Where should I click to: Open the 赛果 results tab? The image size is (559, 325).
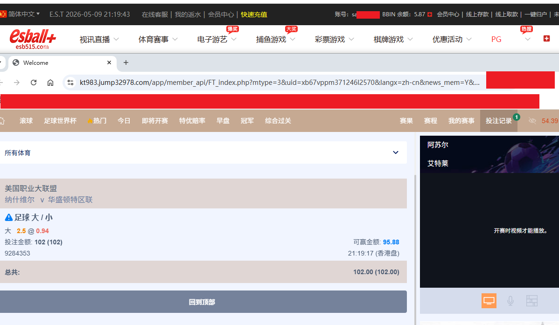coord(406,121)
